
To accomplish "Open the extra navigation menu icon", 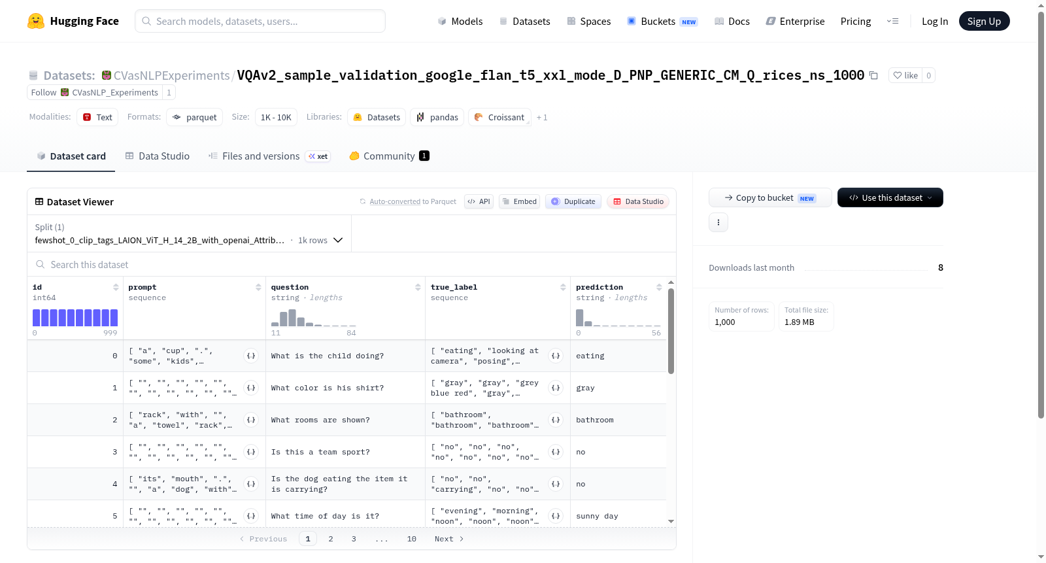I will (x=892, y=21).
